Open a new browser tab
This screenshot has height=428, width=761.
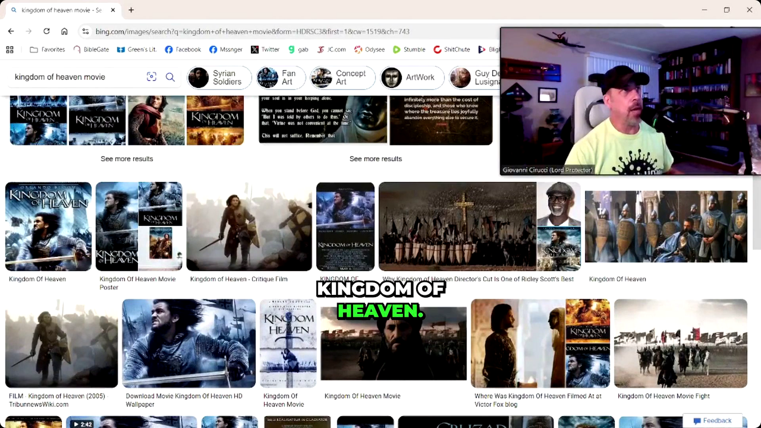point(131,10)
